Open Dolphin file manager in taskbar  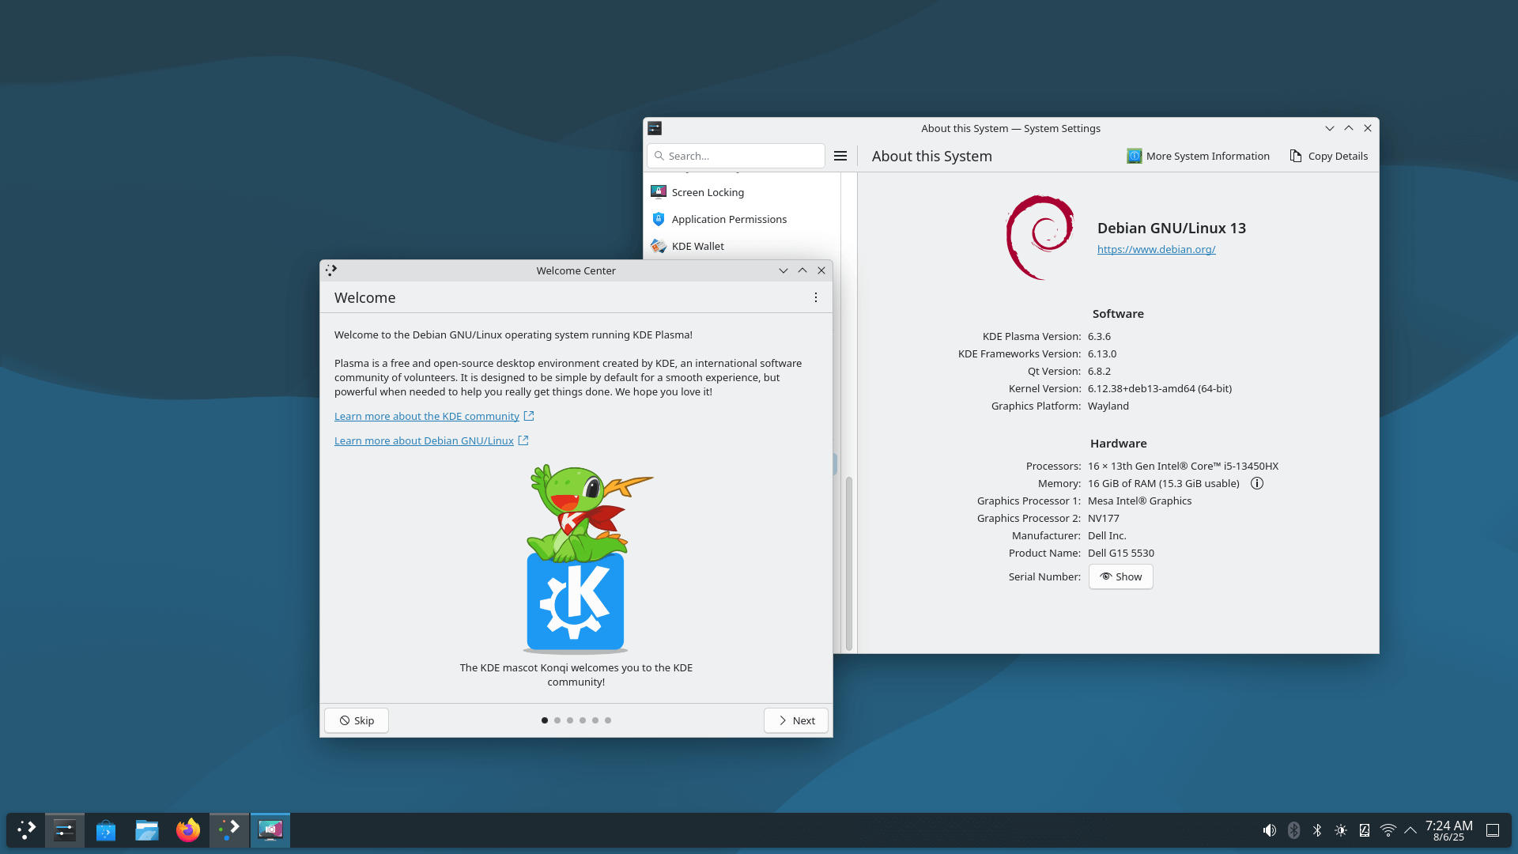pyautogui.click(x=147, y=830)
